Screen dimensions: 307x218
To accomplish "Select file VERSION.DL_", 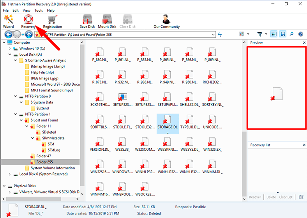I will click(100, 144).
